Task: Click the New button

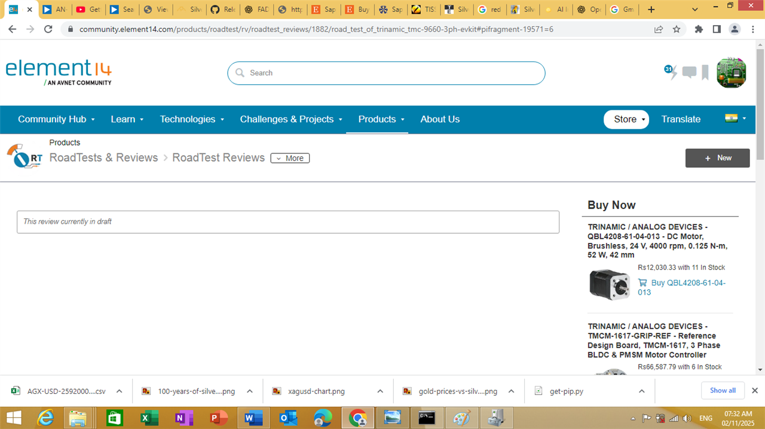Action: click(x=717, y=158)
